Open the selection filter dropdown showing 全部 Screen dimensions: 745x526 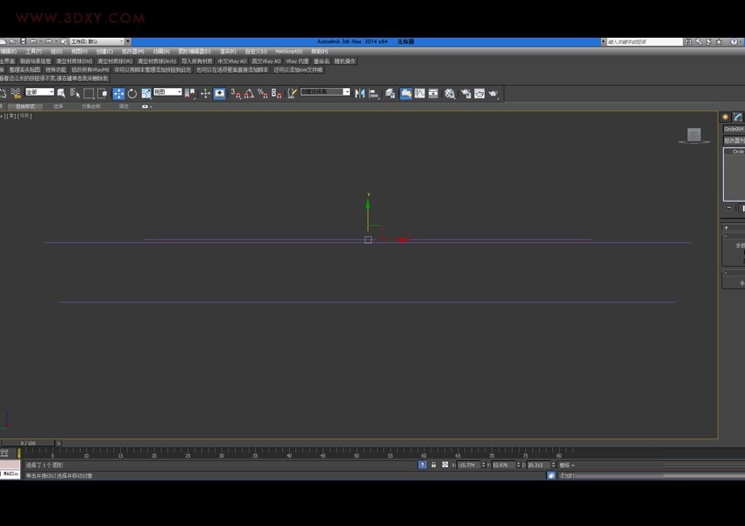tap(39, 92)
